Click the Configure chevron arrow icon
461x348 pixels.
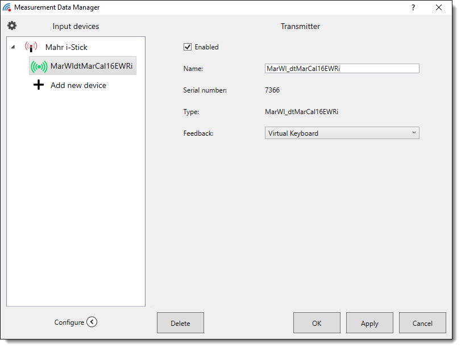[92, 322]
